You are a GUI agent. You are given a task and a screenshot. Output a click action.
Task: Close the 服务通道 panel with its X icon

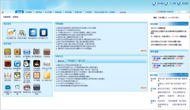(x=187, y=74)
